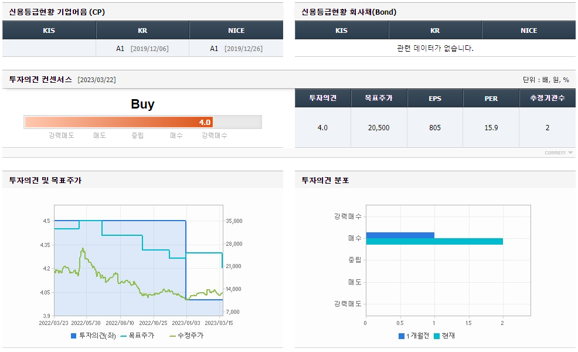Image resolution: width=578 pixels, height=352 pixels.
Task: Click the 중립 label under the scale
Action: [x=138, y=136]
